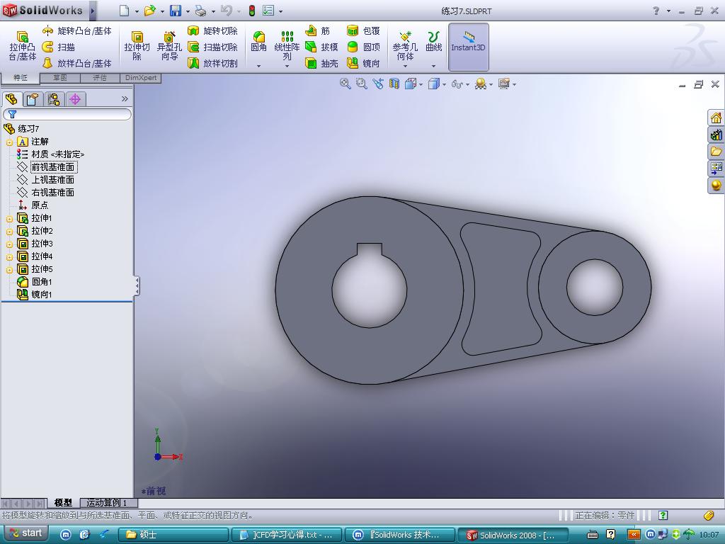This screenshot has width=725, height=544.
Task: Open the Hide/Show Items dropdown
Action: (467, 84)
